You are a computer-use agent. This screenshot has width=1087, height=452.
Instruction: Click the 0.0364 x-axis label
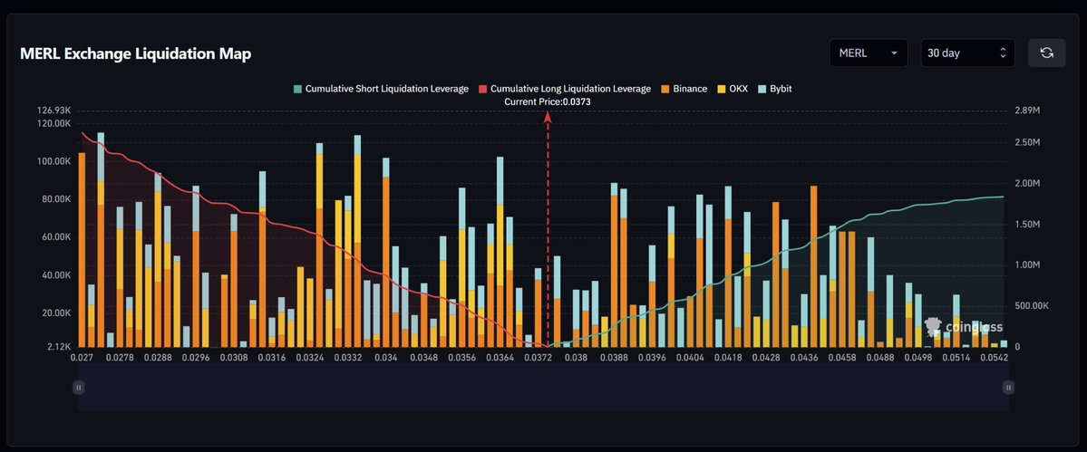[500, 358]
